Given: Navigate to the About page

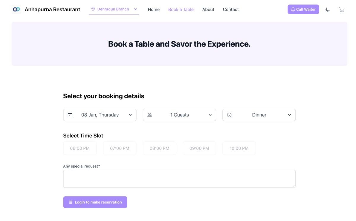Looking at the screenshot, I should (208, 9).
